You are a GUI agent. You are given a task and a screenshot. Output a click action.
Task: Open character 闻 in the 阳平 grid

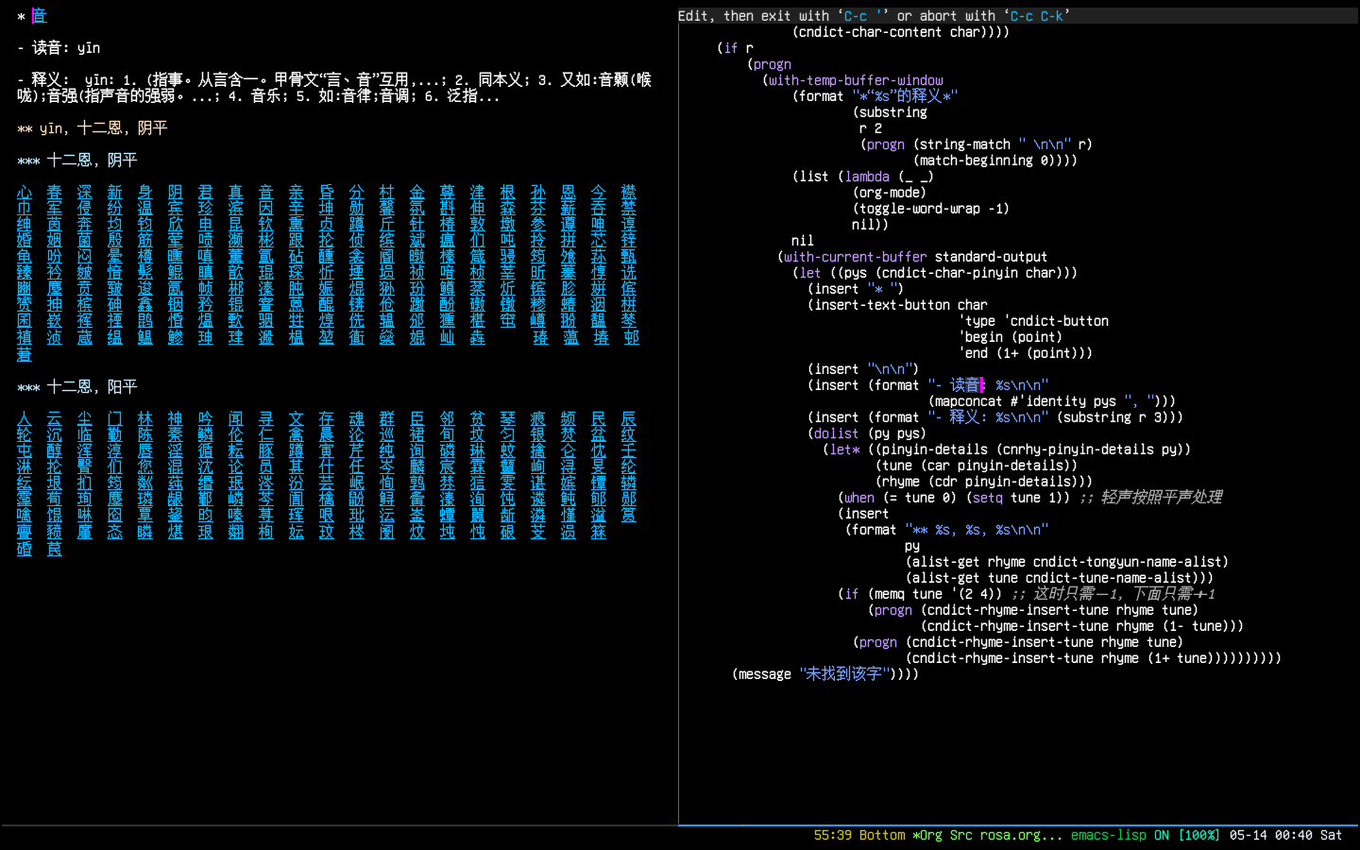click(x=236, y=418)
